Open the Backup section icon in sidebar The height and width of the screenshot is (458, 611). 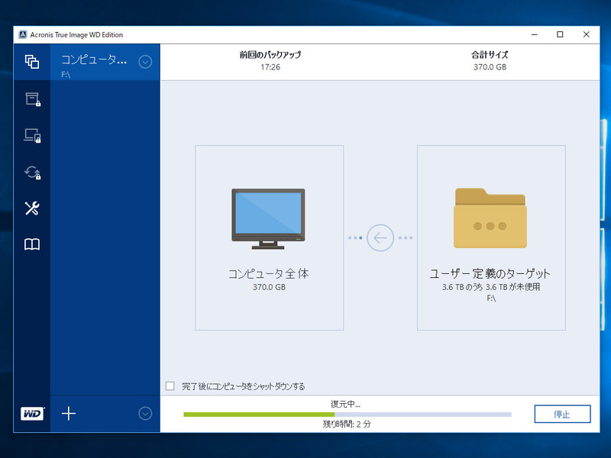(x=32, y=62)
